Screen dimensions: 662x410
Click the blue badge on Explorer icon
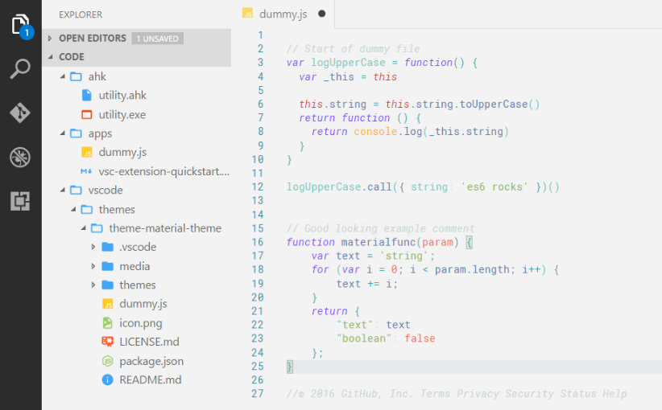coord(27,32)
